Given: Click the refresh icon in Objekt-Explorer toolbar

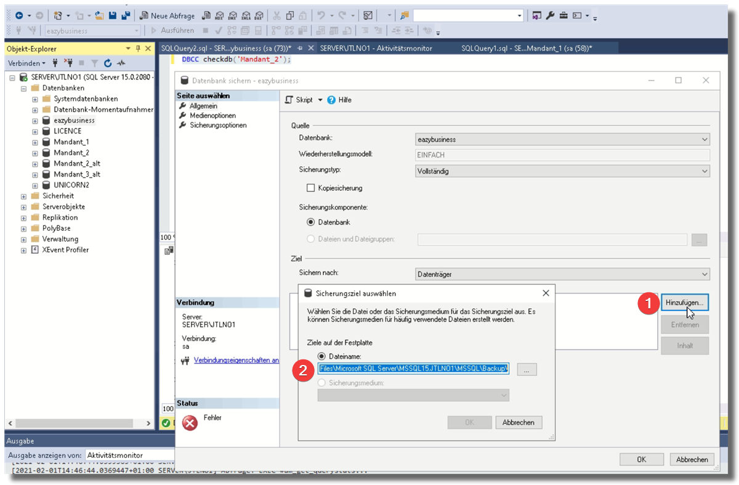Looking at the screenshot, I should 108,63.
